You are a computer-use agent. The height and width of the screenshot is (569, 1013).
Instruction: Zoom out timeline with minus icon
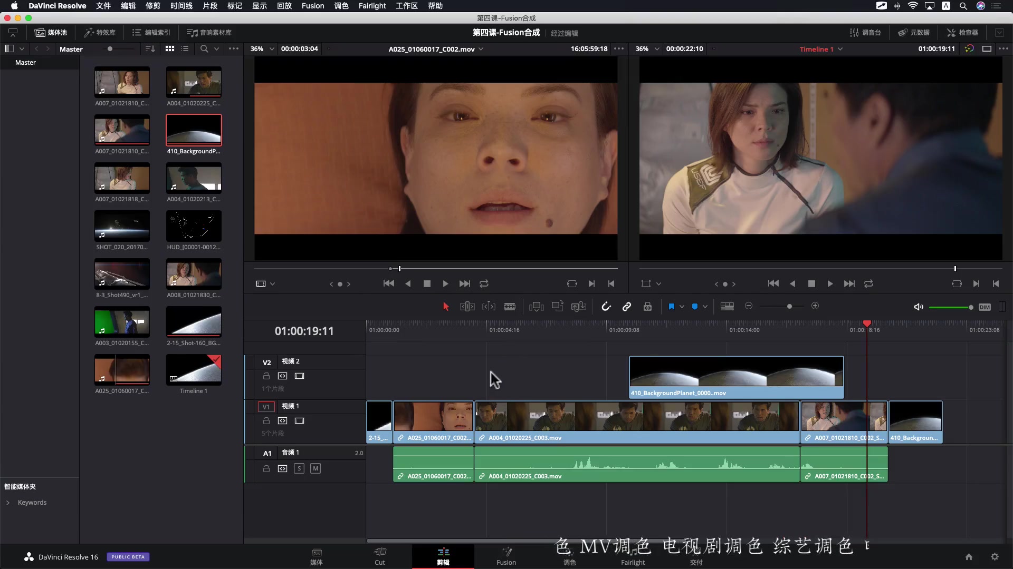click(748, 306)
